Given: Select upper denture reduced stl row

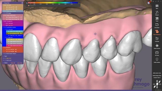Looking at the screenshot, I should [x=15, y=43].
